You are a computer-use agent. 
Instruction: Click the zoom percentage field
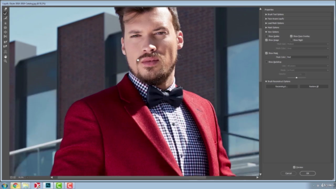(22, 177)
